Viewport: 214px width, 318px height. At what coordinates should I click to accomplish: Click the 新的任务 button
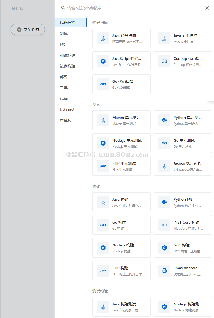[28, 30]
